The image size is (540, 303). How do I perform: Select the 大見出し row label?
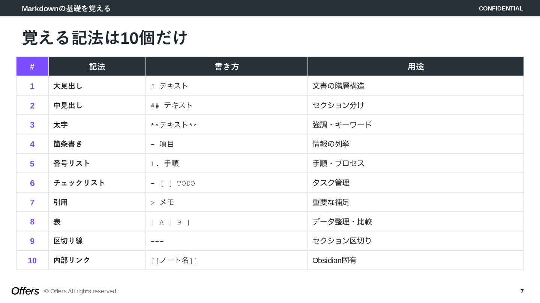(x=68, y=86)
